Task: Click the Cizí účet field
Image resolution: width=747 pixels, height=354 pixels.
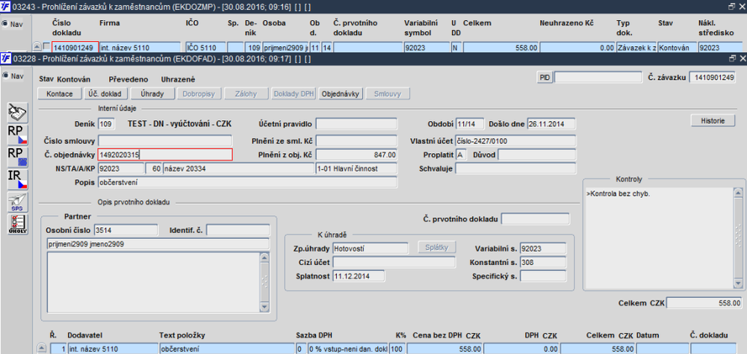Action: (394, 262)
